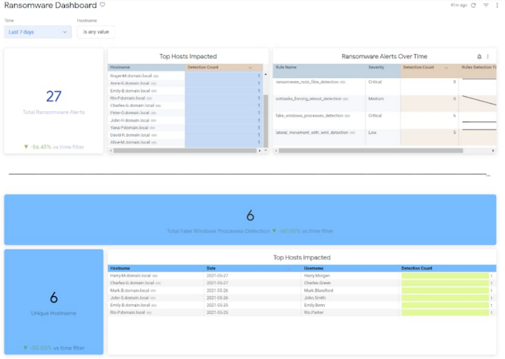Reload dashboard data with refresh icon
Screen dimensions: 505x359
473,5
